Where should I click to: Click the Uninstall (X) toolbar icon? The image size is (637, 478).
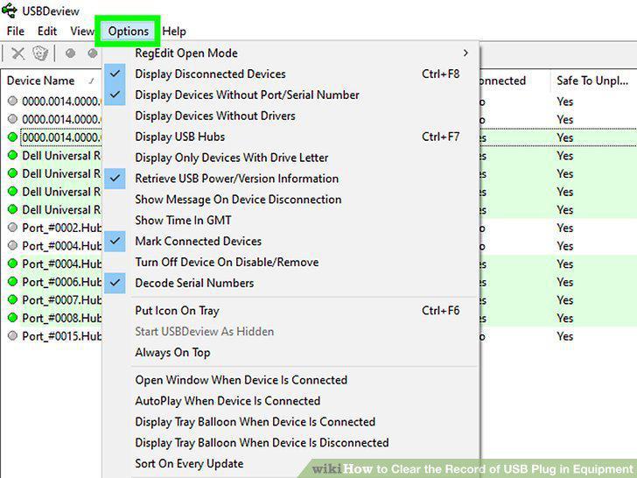pyautogui.click(x=17, y=53)
